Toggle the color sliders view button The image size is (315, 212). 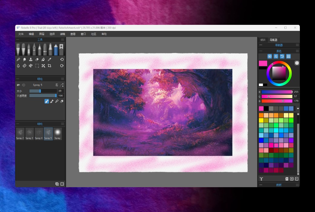276,56
